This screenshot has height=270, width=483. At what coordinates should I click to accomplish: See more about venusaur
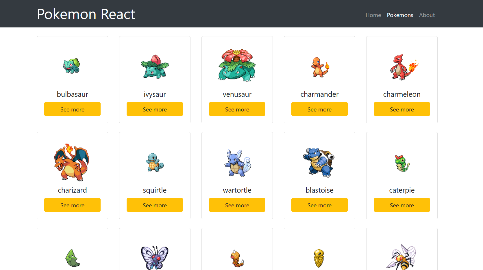(237, 109)
